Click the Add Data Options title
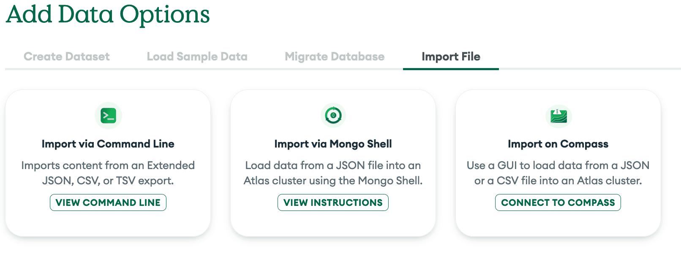Image resolution: width=681 pixels, height=257 pixels. click(x=108, y=15)
